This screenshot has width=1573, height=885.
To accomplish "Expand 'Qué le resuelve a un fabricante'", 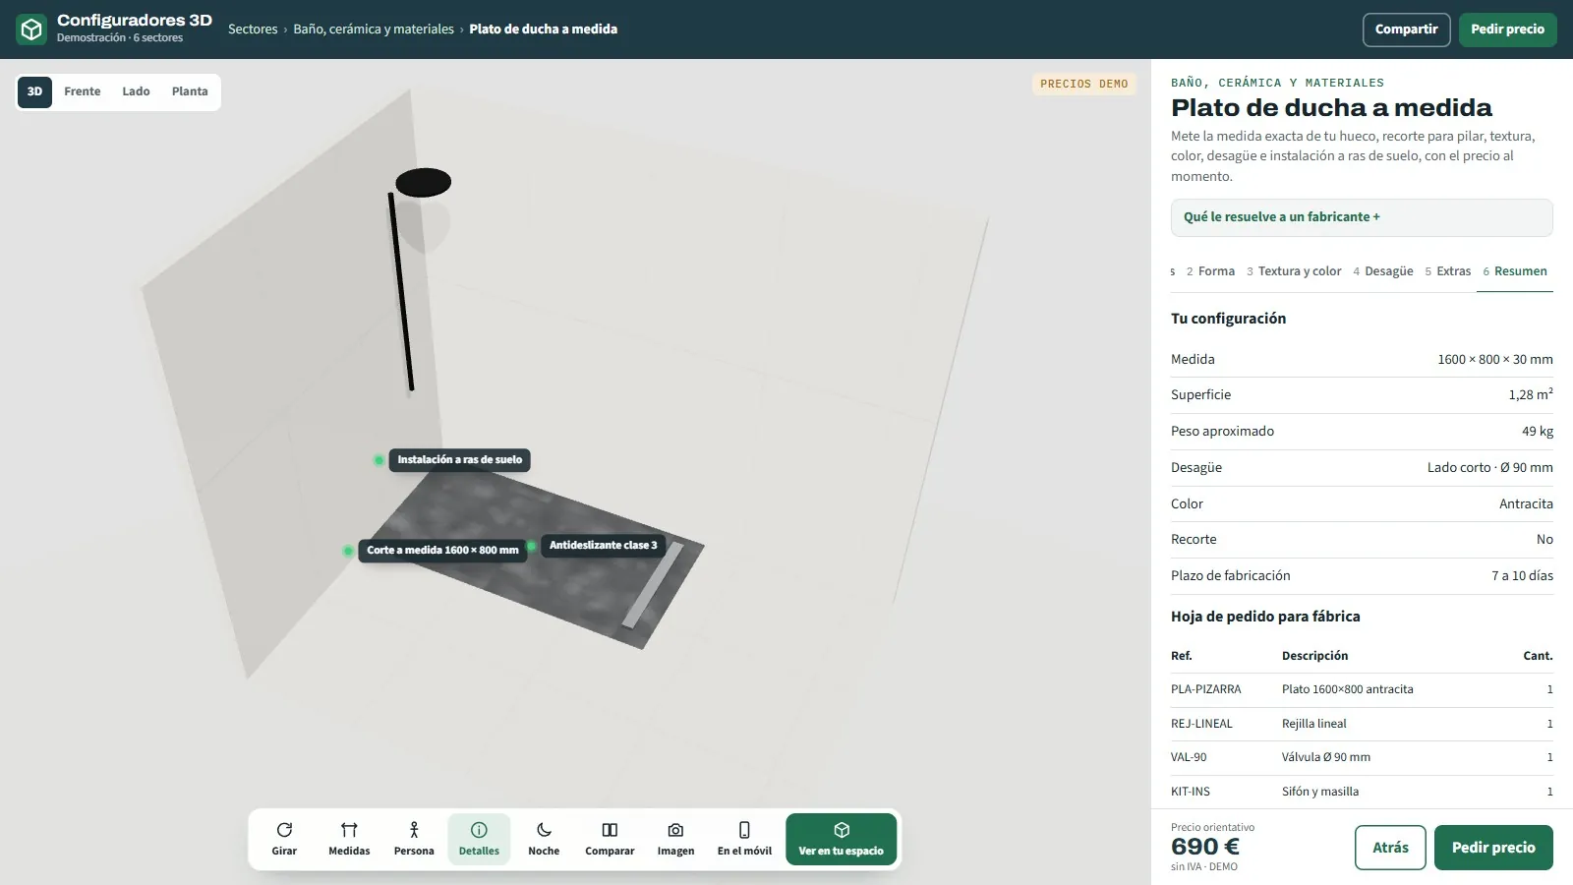I will click(x=1362, y=217).
